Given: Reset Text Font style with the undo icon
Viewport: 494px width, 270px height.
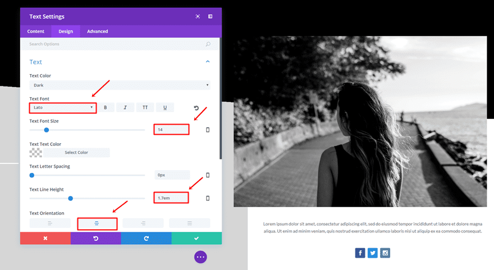Looking at the screenshot, I should pos(196,108).
